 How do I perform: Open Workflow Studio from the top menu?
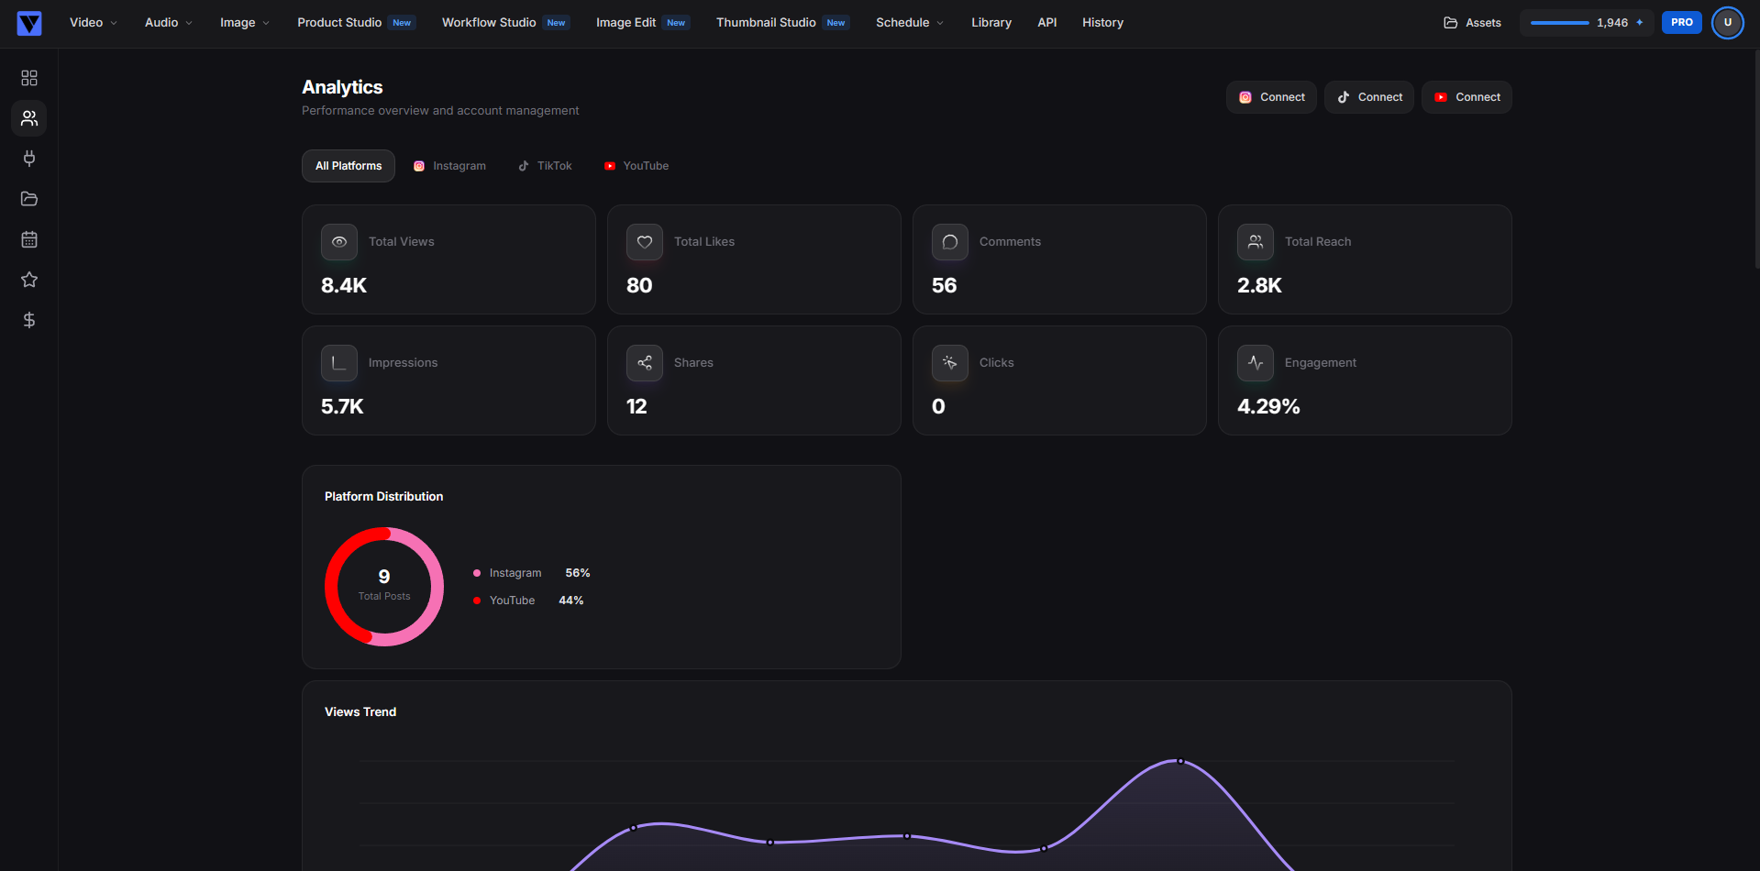point(505,23)
